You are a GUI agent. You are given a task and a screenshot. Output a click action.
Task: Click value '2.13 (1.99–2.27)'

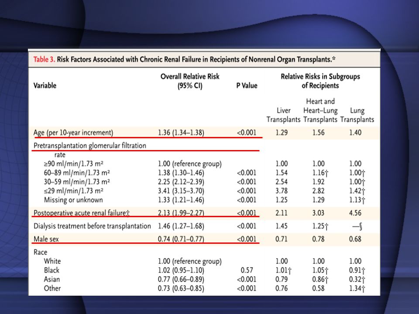(x=181, y=213)
